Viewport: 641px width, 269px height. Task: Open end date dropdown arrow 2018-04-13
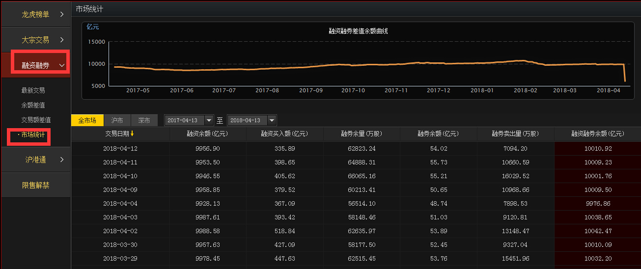(272, 120)
